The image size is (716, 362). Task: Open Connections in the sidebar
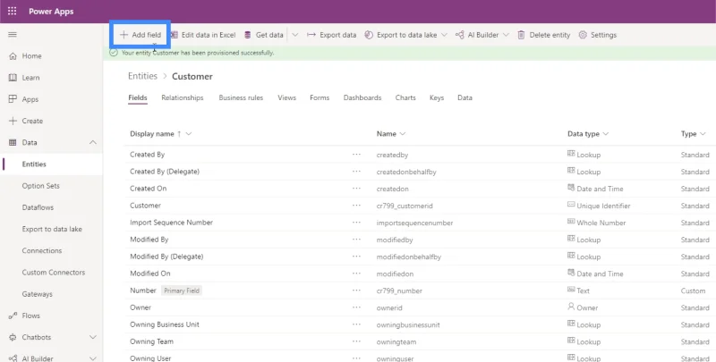41,251
